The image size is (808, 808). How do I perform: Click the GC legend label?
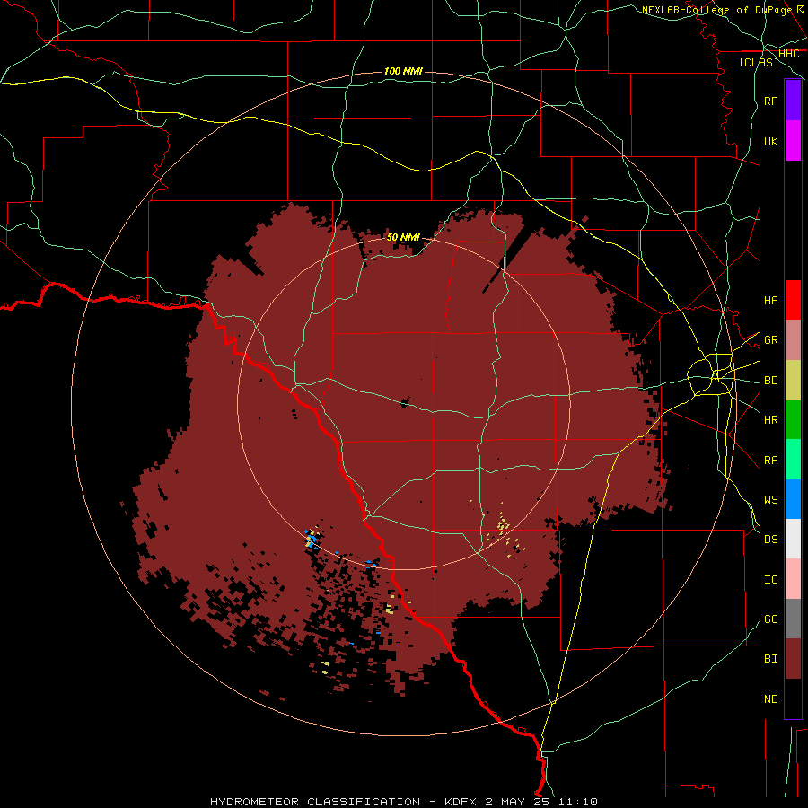tap(770, 619)
